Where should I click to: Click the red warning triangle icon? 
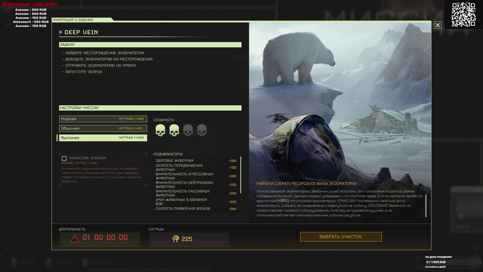click(x=75, y=239)
